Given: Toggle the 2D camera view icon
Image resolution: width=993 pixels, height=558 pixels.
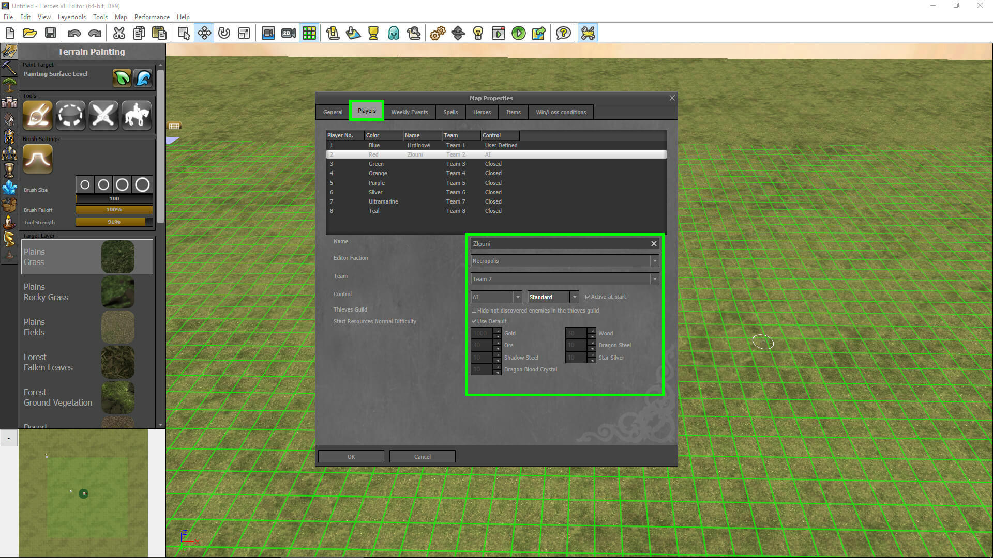Looking at the screenshot, I should tap(289, 34).
